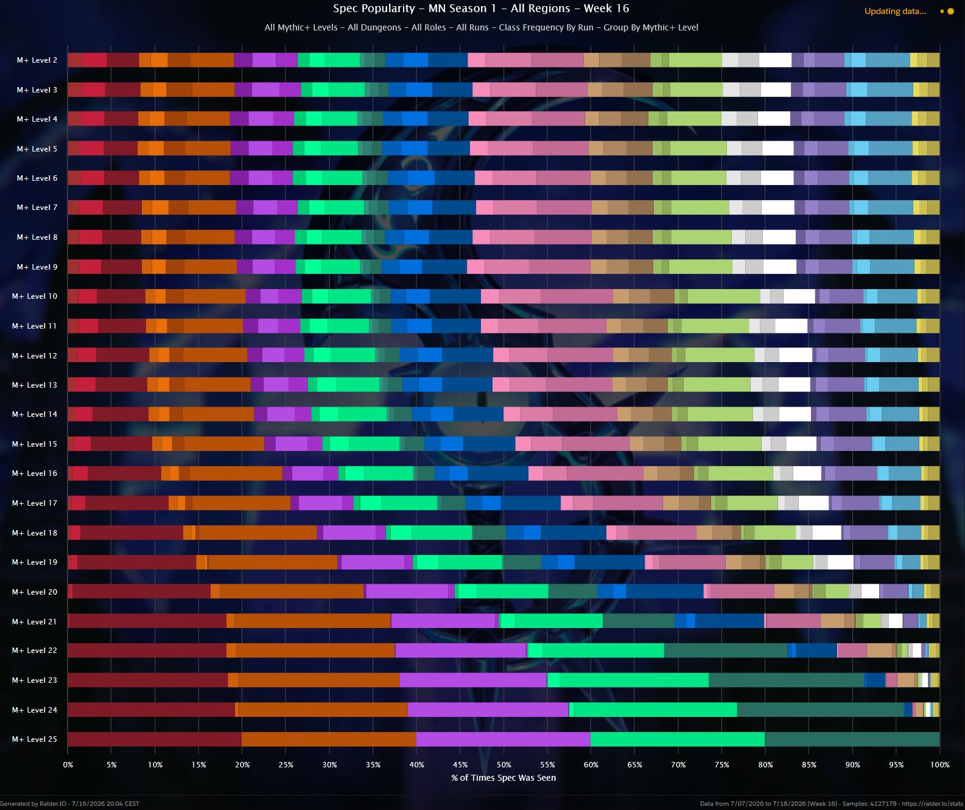
Task: Click the dark red segment in M+ Level 25 bar
Action: pyautogui.click(x=155, y=739)
